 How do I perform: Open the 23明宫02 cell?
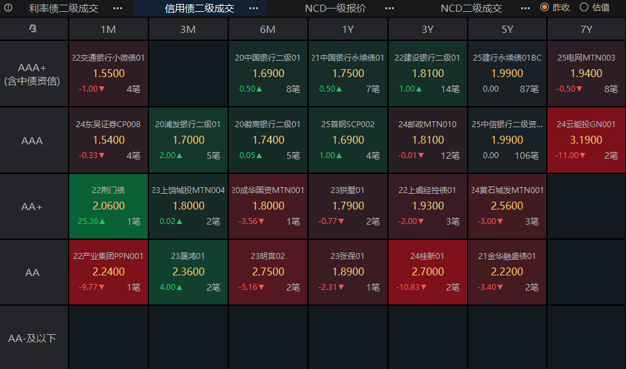click(x=268, y=272)
